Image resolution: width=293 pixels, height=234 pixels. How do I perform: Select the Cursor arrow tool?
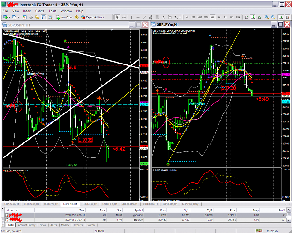(117, 17)
